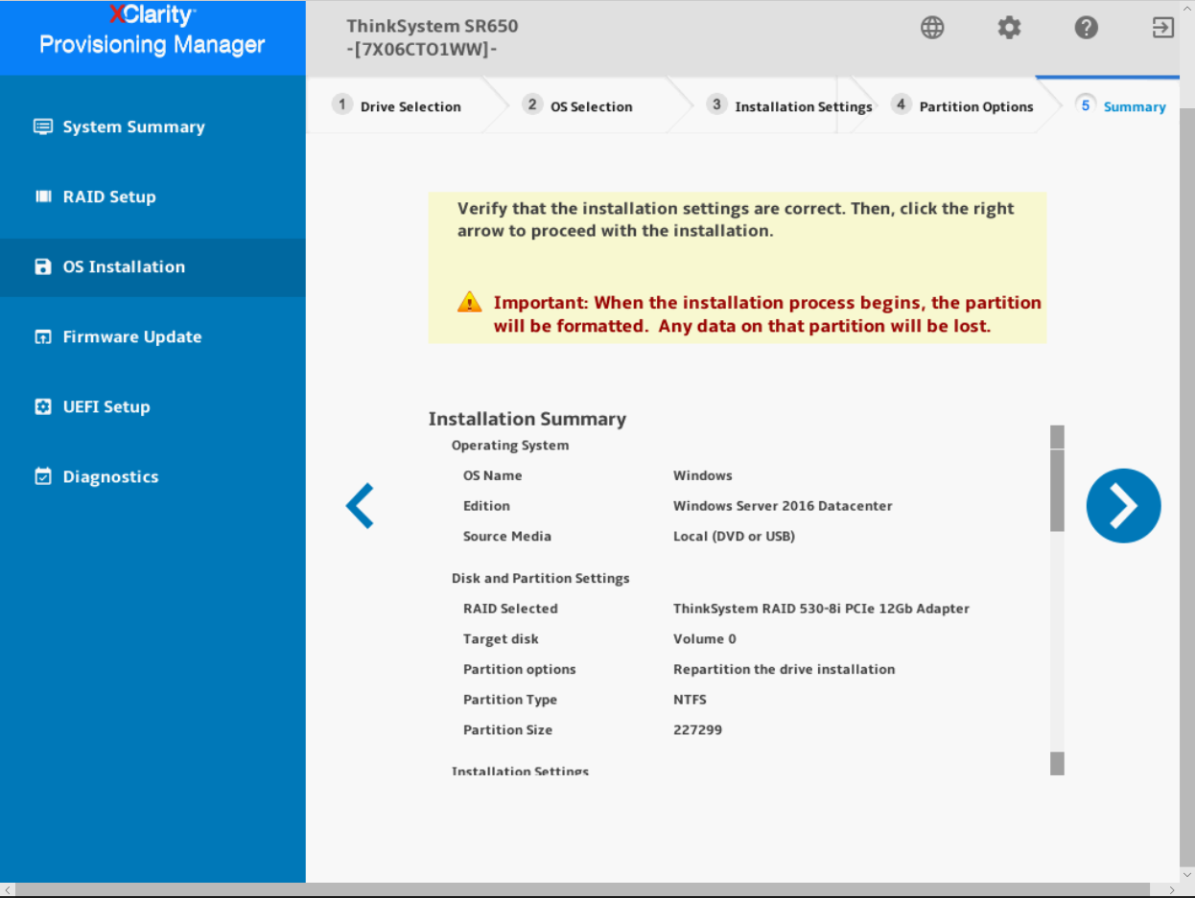Click the Partition Size label
The image size is (1195, 898).
(507, 730)
